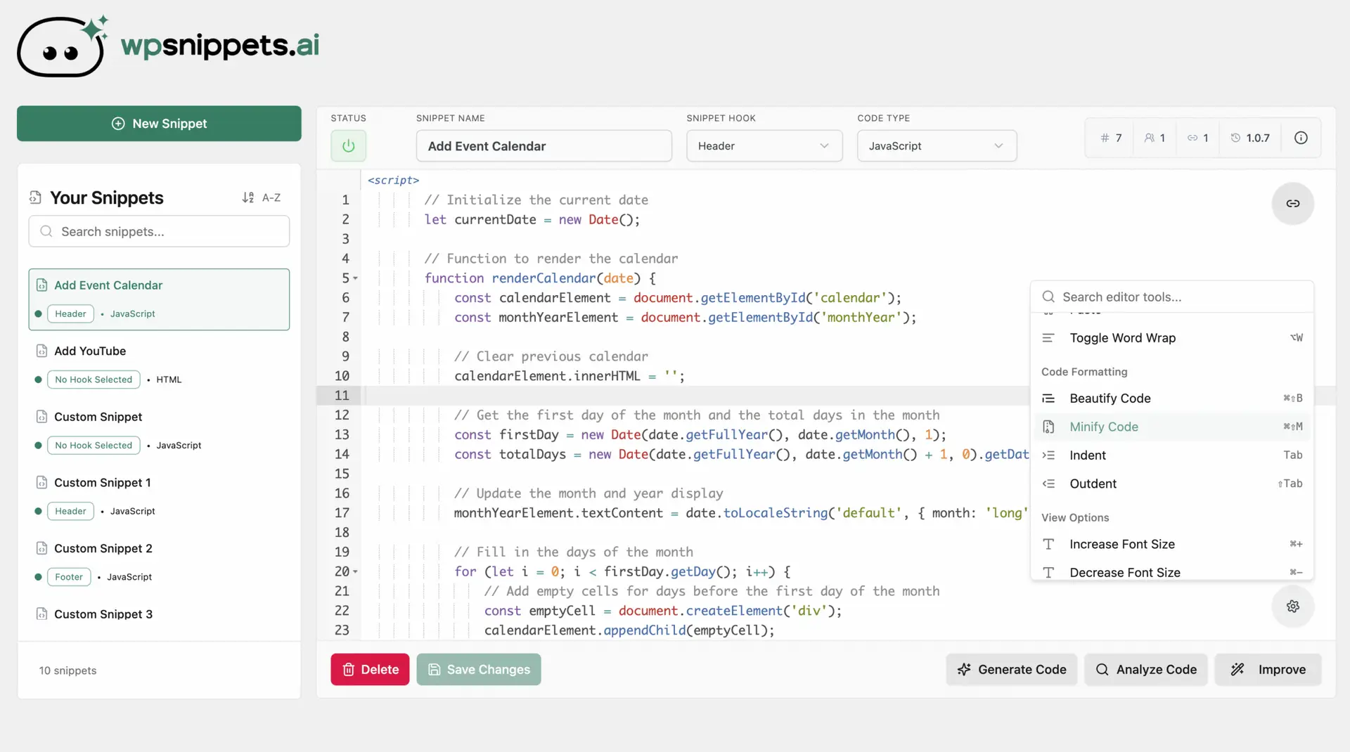Open the Custom Snippet 2 entry

tap(159, 562)
